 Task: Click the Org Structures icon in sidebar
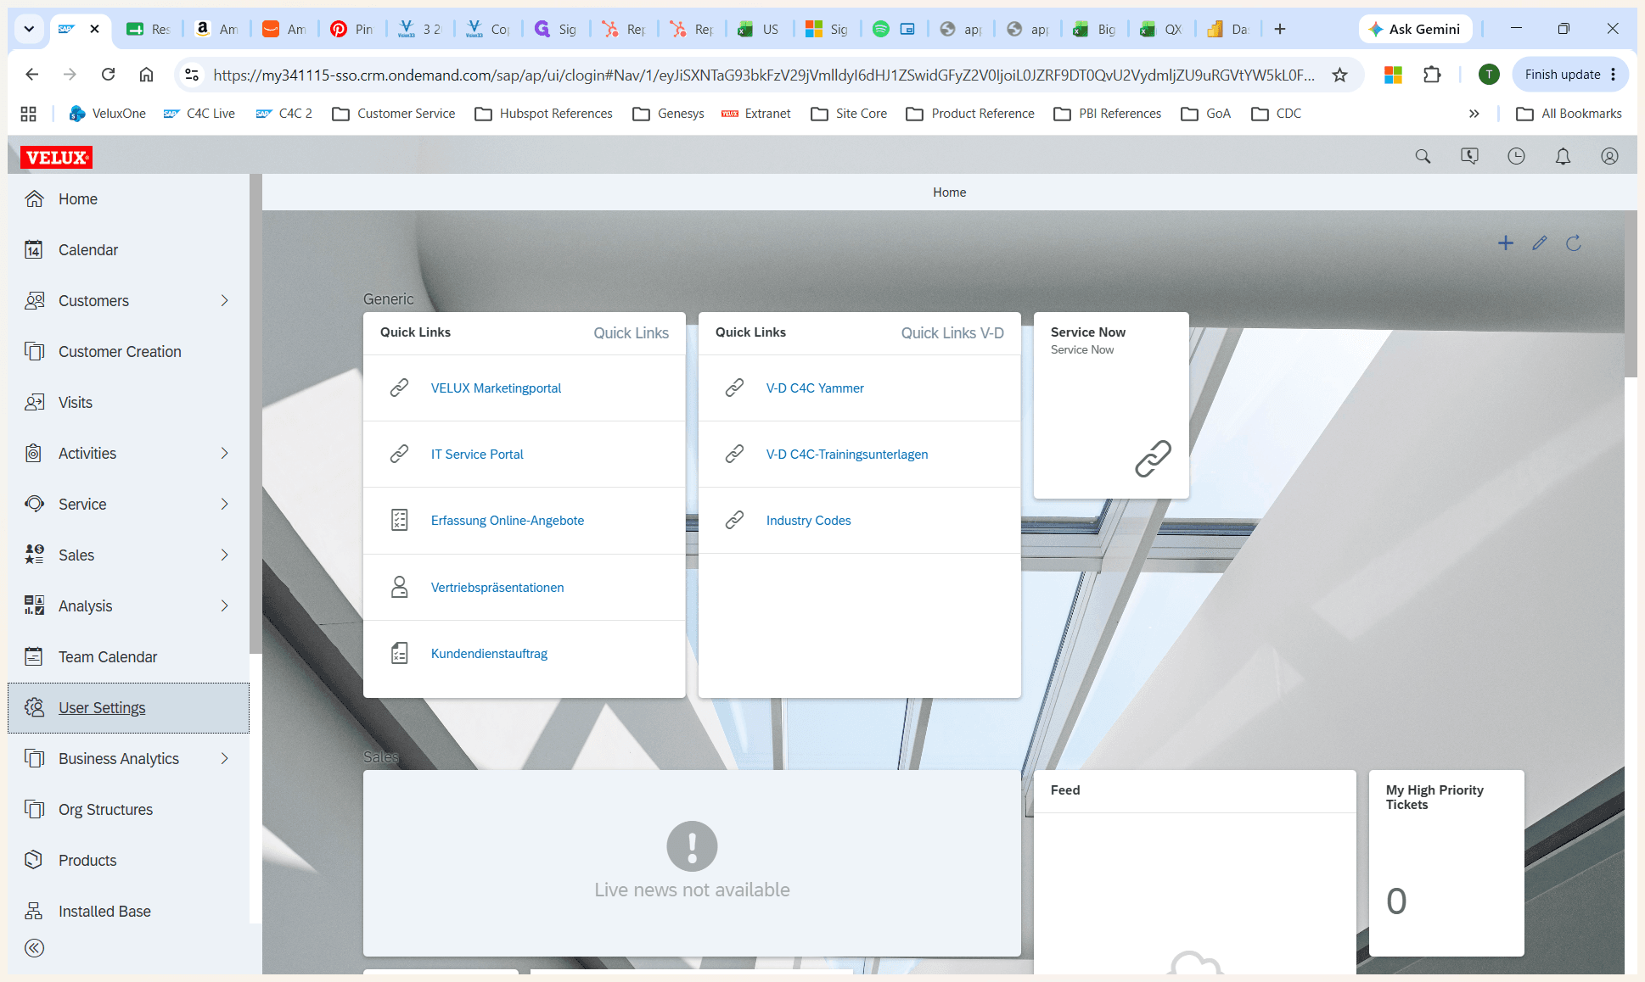(34, 809)
